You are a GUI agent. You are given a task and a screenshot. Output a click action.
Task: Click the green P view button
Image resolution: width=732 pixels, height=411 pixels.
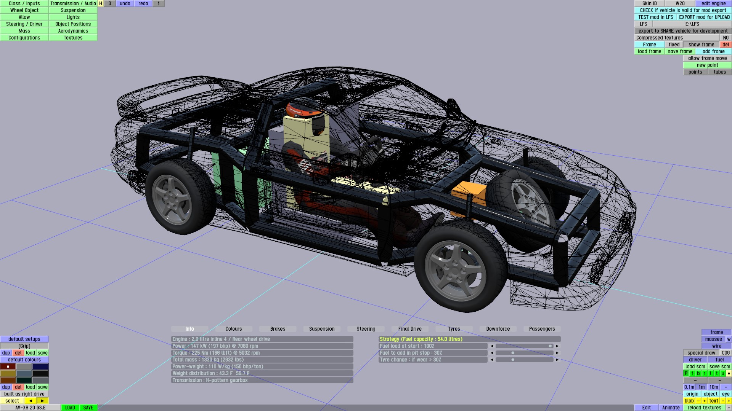pyautogui.click(x=686, y=373)
